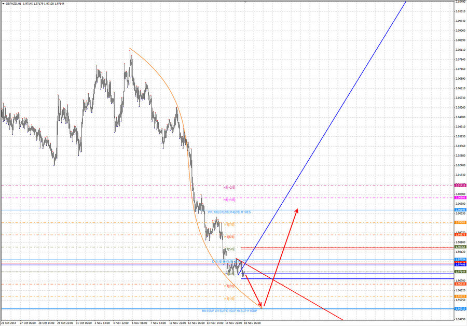Click the 29 Oct 22:00 time label
This screenshot has width=467, height=326.
pyautogui.click(x=65, y=323)
